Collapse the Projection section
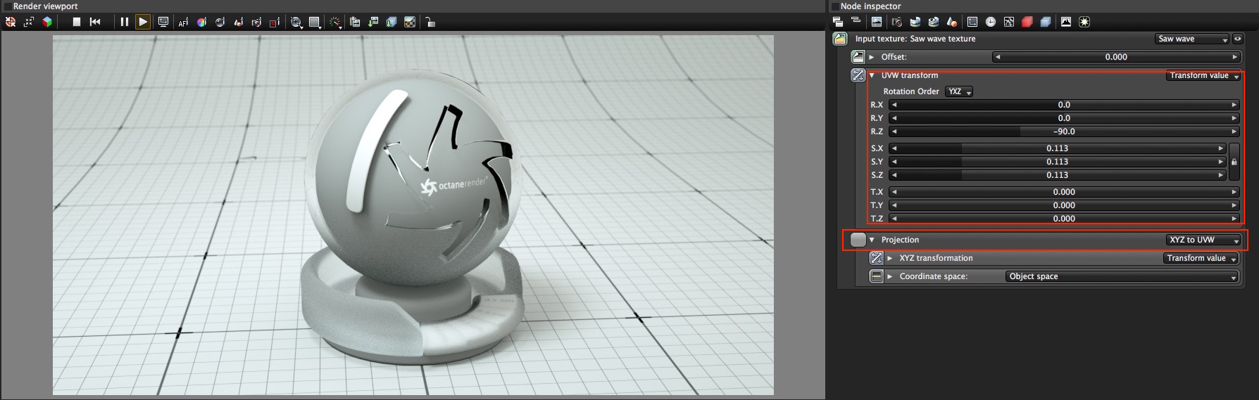 [872, 240]
